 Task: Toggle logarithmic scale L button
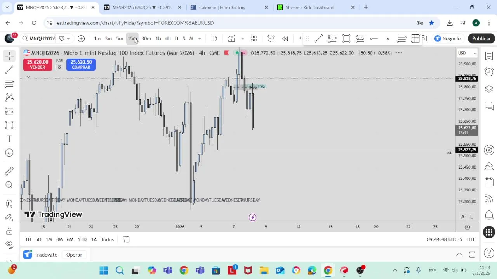click(471, 217)
